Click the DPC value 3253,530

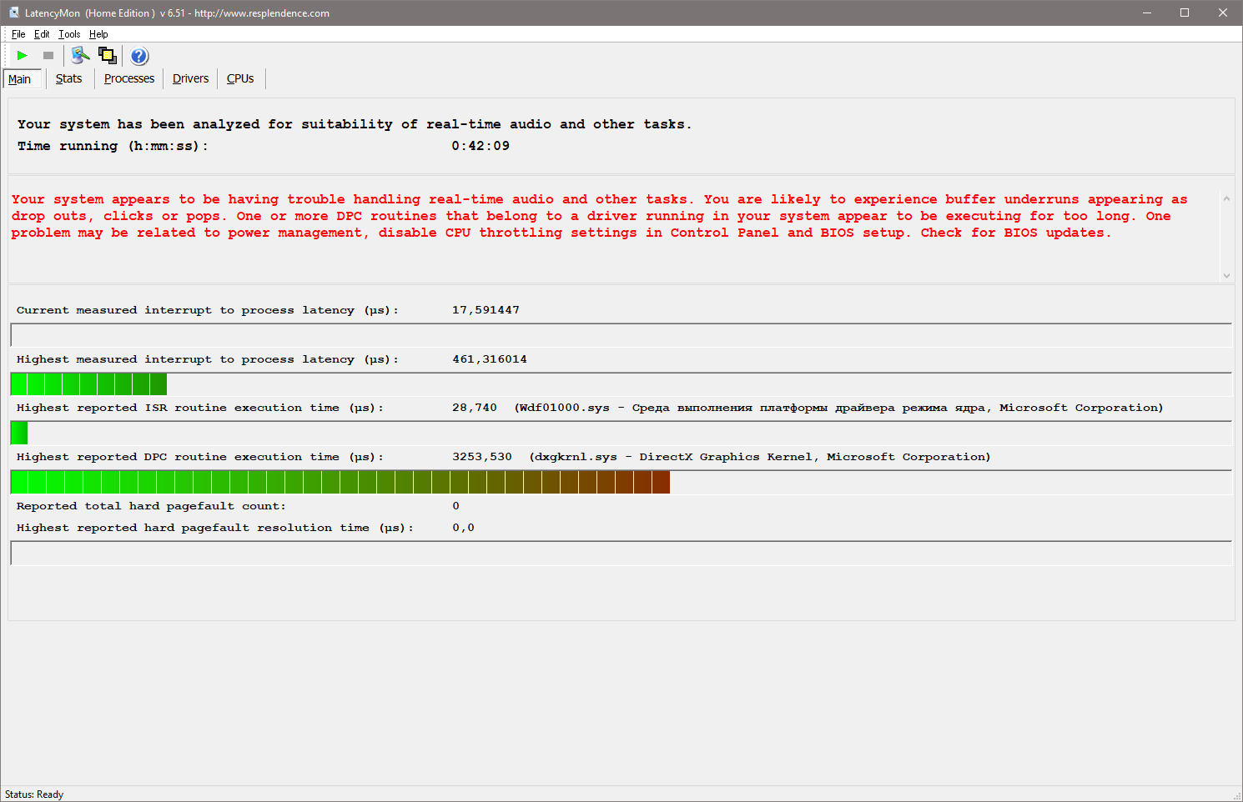click(482, 457)
